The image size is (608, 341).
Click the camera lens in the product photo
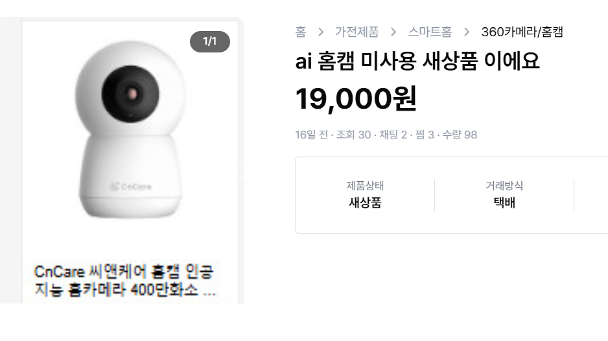pos(133,93)
